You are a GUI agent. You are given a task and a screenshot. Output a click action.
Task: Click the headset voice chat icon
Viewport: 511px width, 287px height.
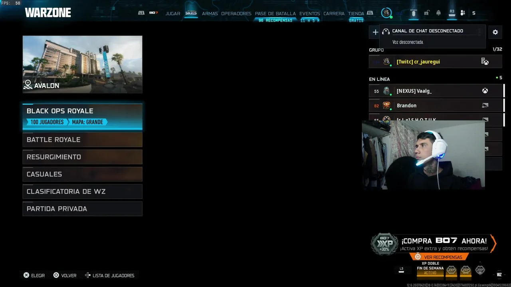[x=386, y=31]
